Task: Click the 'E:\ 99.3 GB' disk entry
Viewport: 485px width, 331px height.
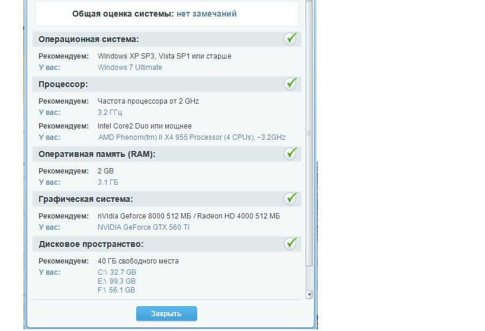Action: click(x=117, y=281)
